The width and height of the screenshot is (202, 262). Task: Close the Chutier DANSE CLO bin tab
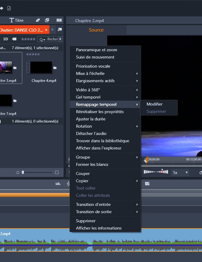coord(46,30)
